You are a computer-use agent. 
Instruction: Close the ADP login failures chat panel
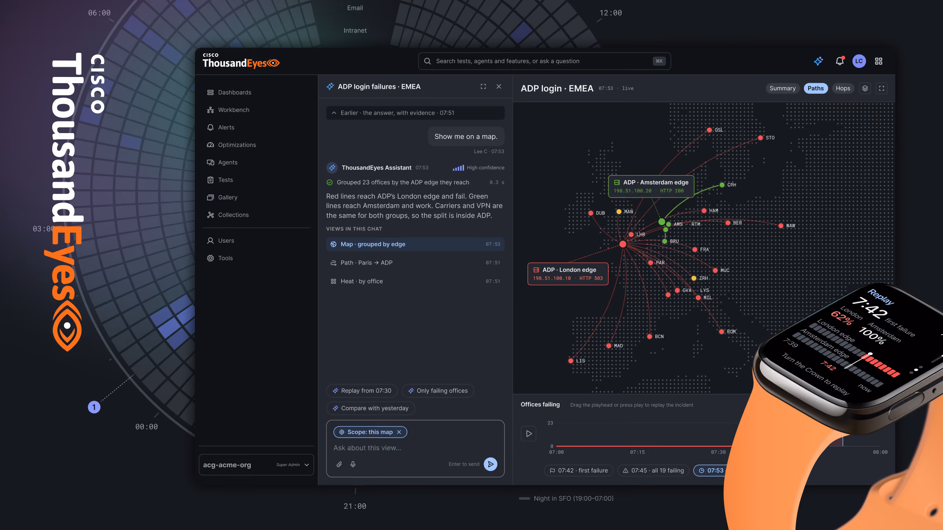pos(499,86)
